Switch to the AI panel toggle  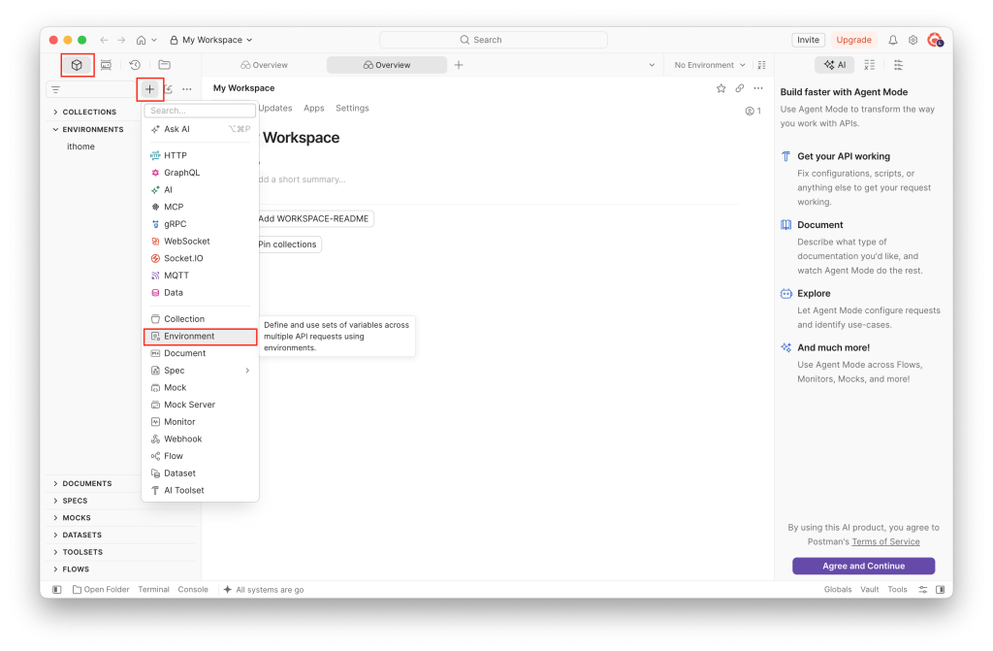pos(835,65)
